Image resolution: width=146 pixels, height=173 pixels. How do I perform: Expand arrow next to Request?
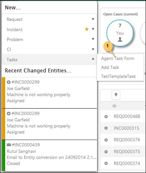tap(93, 19)
